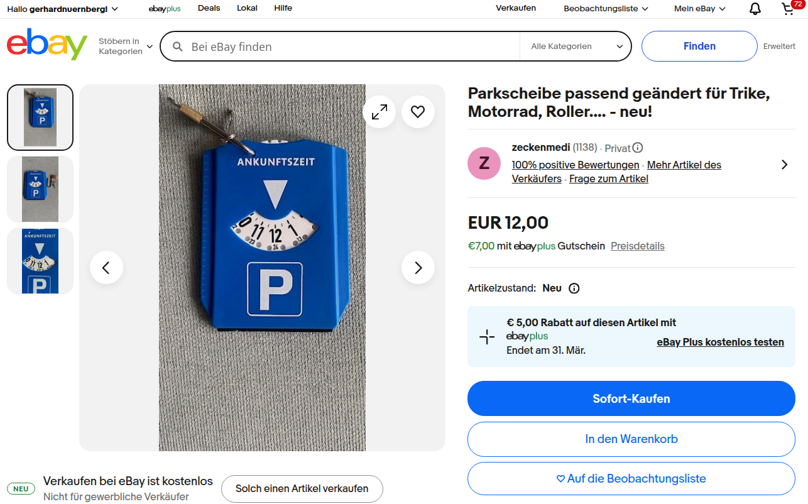Show previous product image arrow
Image resolution: width=808 pixels, height=504 pixels.
coord(106,268)
